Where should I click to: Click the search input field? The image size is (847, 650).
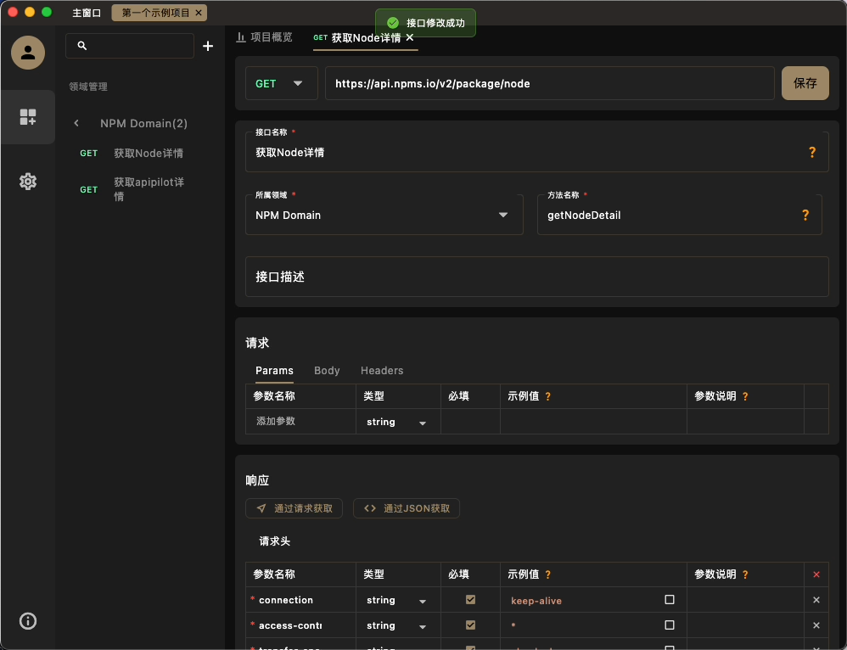(x=130, y=46)
